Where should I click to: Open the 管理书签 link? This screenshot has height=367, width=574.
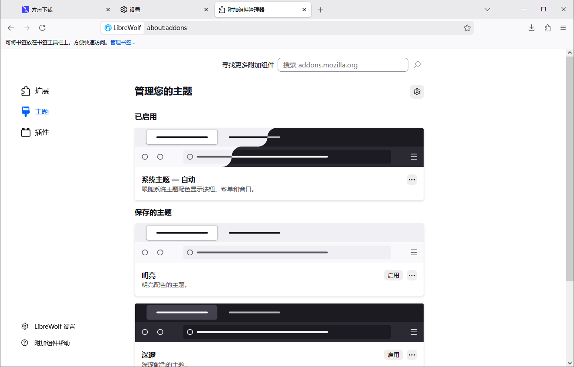pos(122,43)
